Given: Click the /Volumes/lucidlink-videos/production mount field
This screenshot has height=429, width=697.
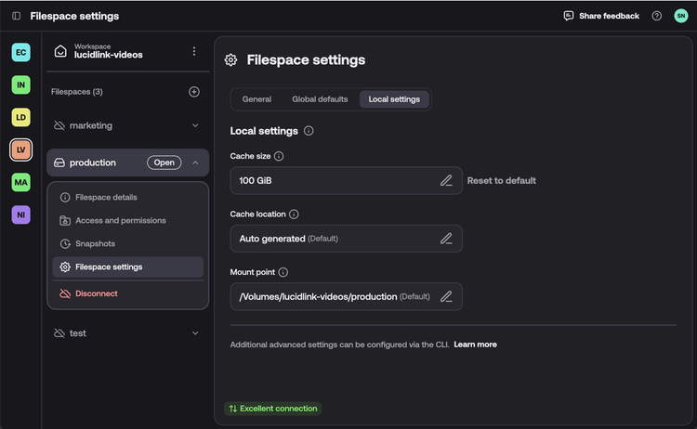Looking at the screenshot, I should point(347,296).
